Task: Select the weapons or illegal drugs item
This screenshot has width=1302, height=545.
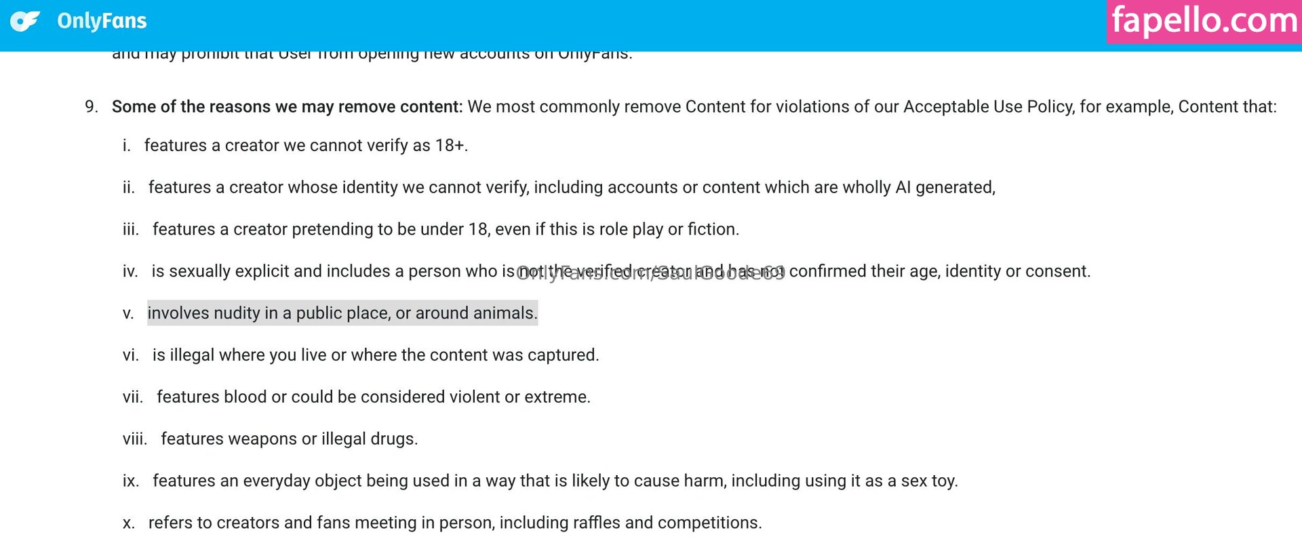Action: (x=289, y=439)
